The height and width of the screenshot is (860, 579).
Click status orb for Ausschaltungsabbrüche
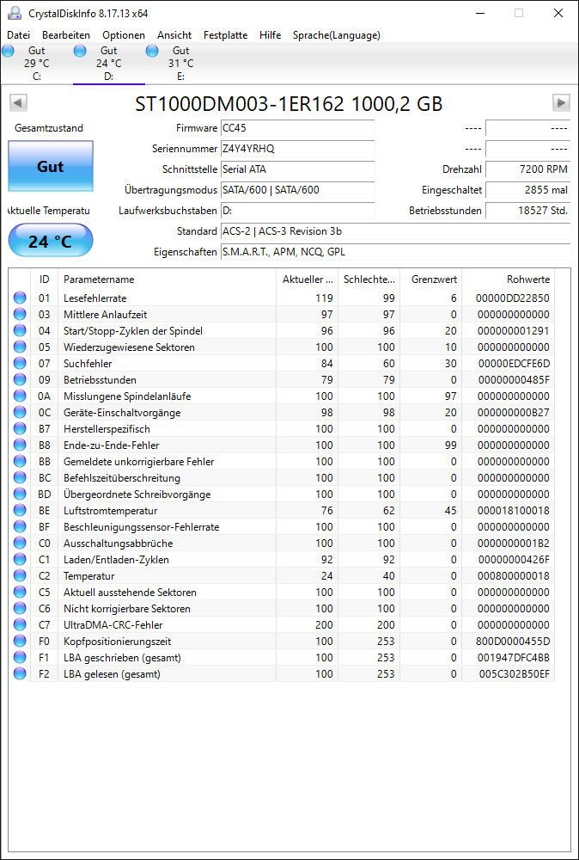(20, 543)
